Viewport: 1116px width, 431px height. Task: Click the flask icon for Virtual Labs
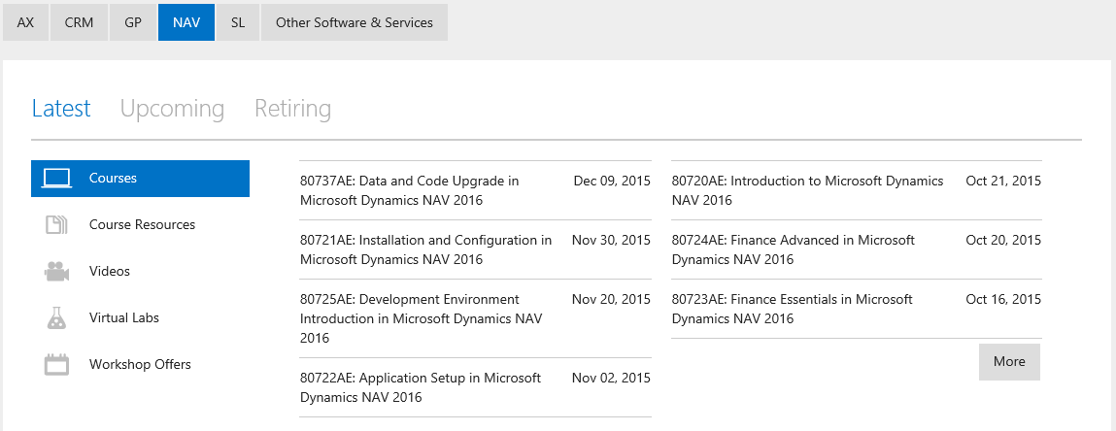tap(57, 318)
